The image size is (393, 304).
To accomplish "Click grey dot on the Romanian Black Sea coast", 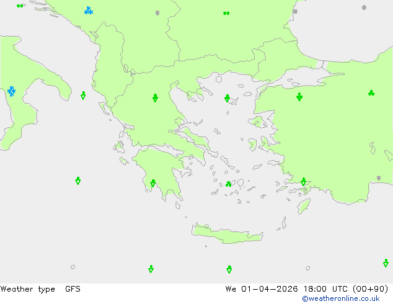I will point(295,12).
